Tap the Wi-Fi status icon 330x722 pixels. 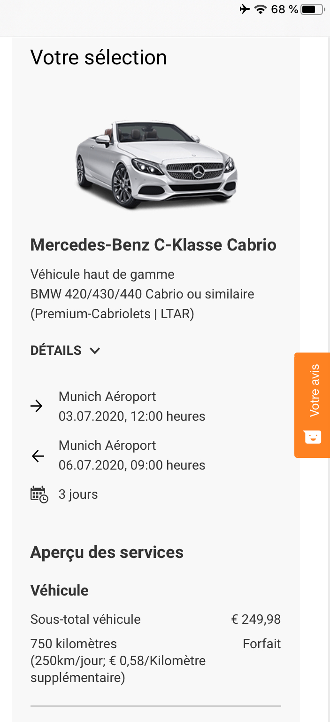260,9
